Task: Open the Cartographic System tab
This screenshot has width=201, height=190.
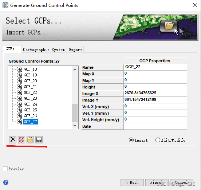Action: 44,50
